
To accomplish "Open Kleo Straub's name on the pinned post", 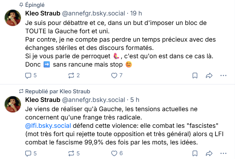I will pos(42,13).
